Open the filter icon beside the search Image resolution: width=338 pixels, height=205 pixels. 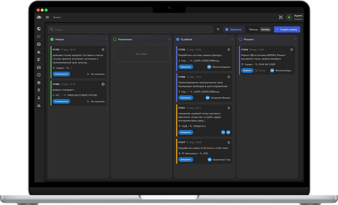click(x=218, y=30)
